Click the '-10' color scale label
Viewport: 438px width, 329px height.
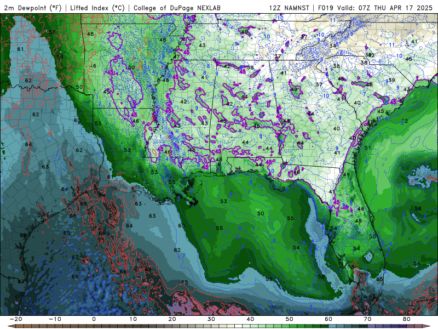click(55, 319)
